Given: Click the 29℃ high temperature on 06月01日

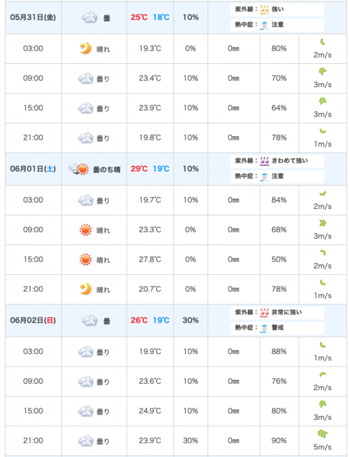Looking at the screenshot, I should [139, 169].
